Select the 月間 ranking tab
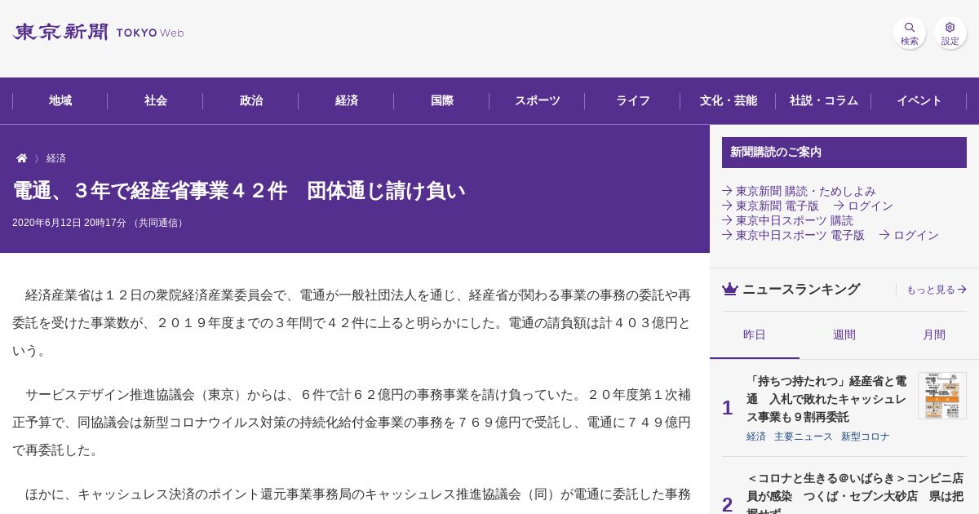 pyautogui.click(x=934, y=335)
